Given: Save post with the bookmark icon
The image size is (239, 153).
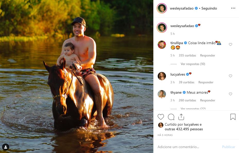Looking at the screenshot, I should [233, 117].
